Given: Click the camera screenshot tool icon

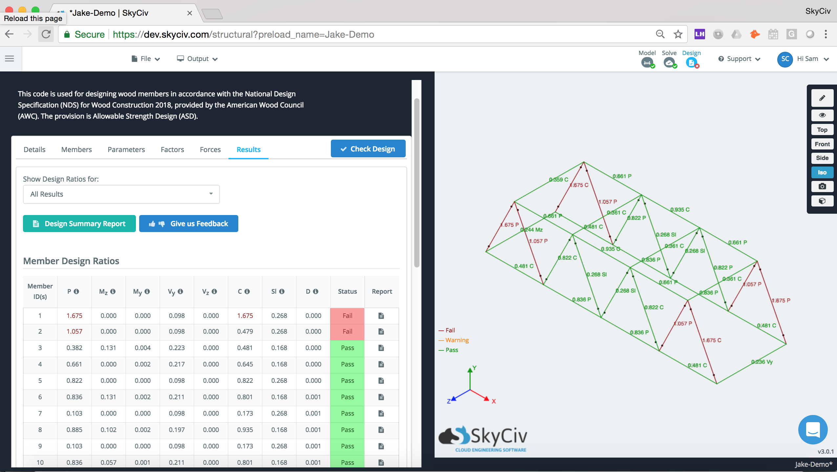Looking at the screenshot, I should point(823,187).
